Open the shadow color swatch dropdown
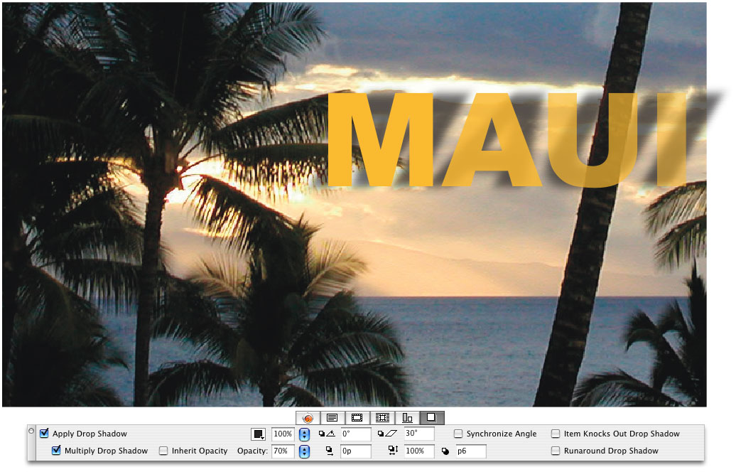 (x=258, y=434)
